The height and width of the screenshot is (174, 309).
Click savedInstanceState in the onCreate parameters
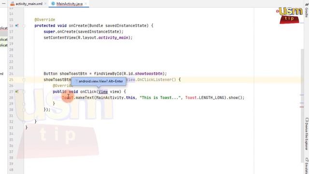126,26
